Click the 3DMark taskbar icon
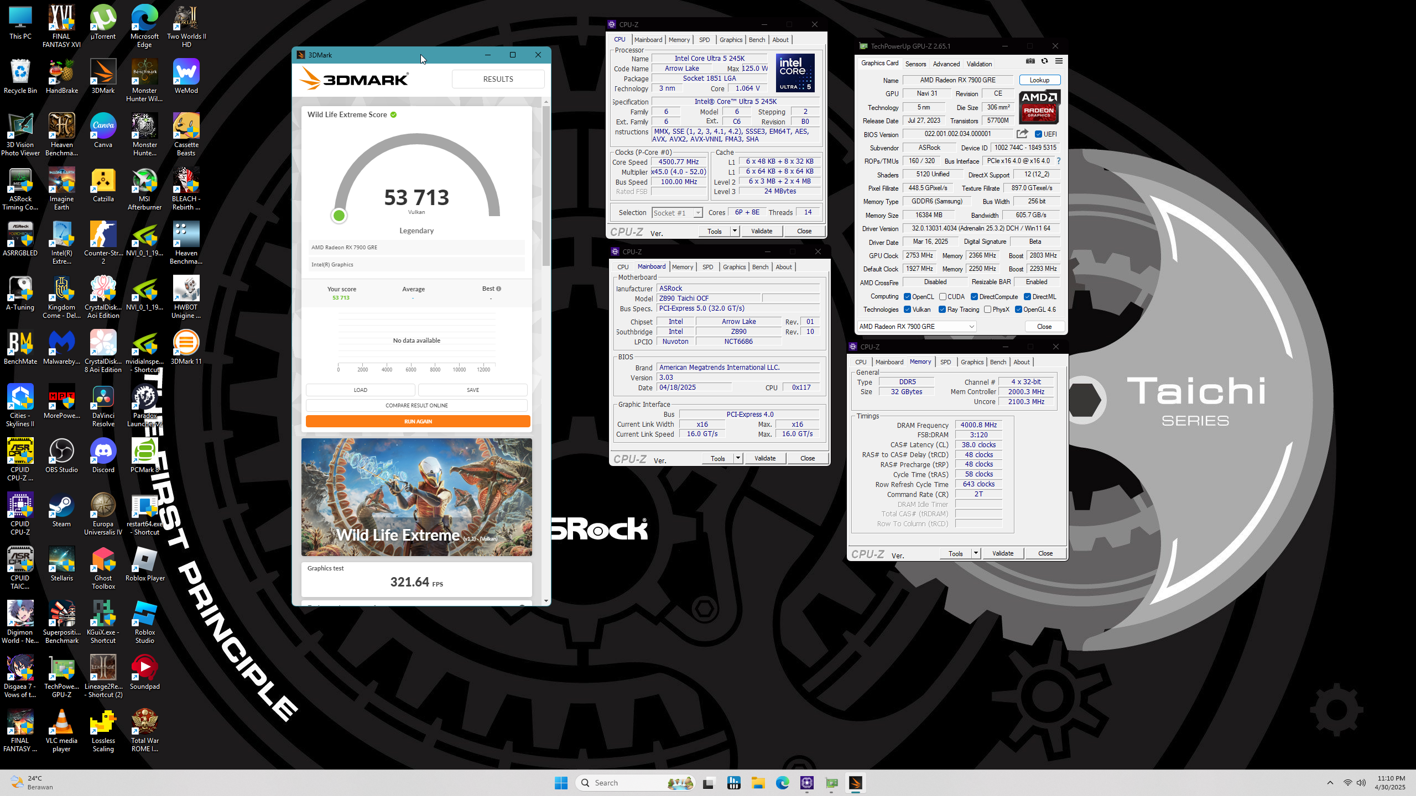This screenshot has height=796, width=1416. click(x=855, y=783)
